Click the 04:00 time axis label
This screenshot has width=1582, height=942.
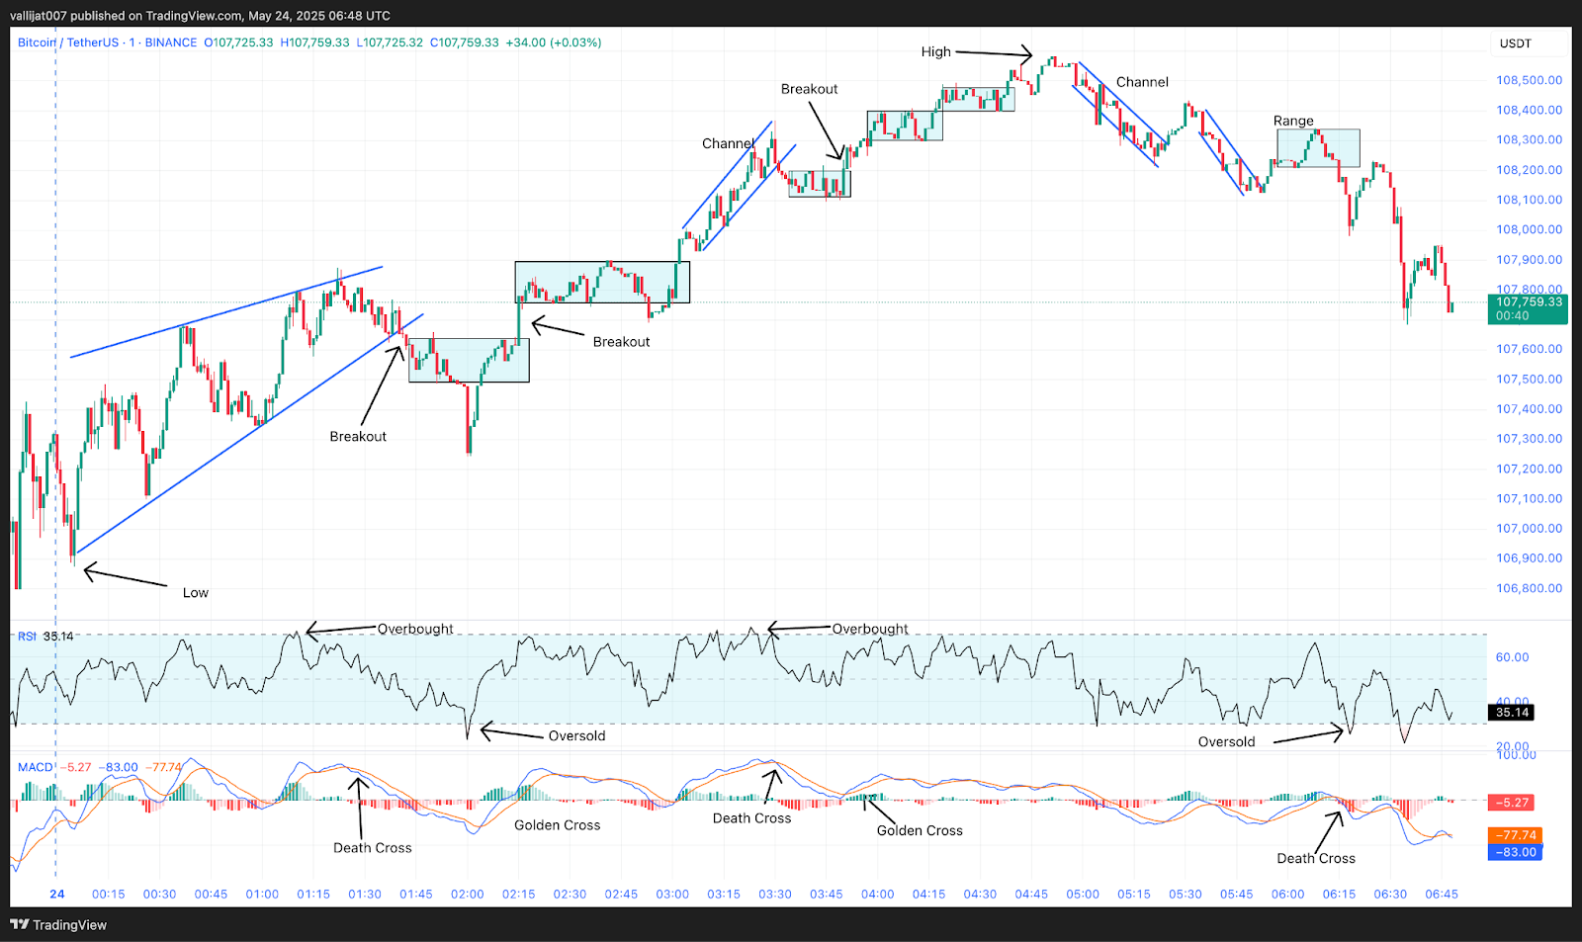pyautogui.click(x=877, y=894)
